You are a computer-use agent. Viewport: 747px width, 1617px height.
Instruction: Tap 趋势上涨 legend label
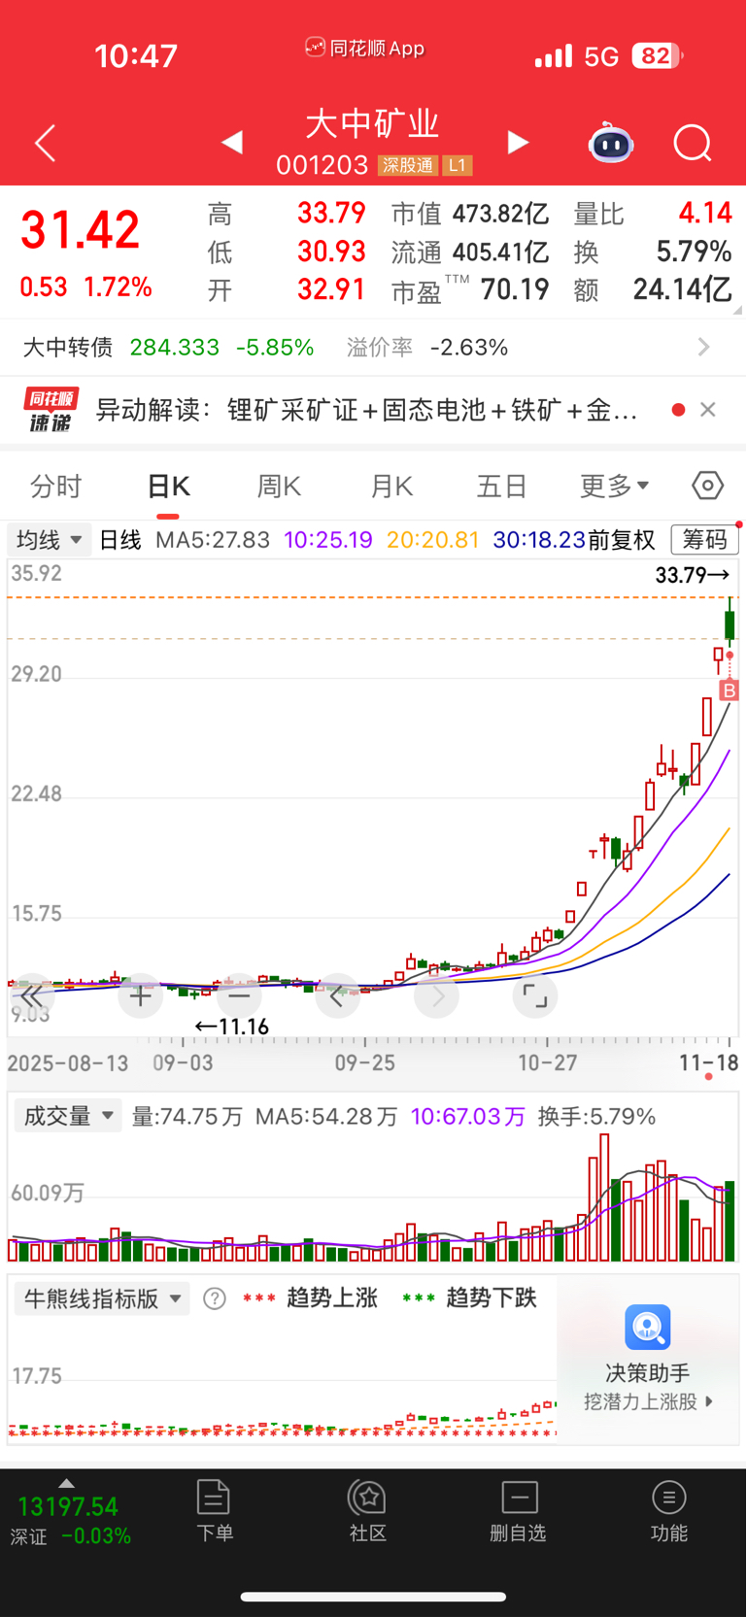pos(332,1298)
